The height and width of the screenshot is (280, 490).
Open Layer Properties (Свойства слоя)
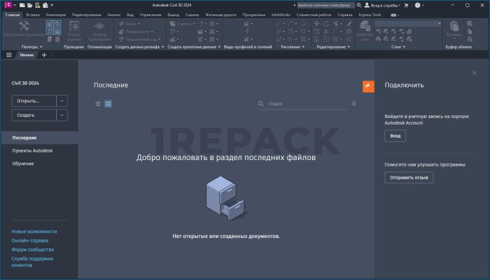pos(364,30)
